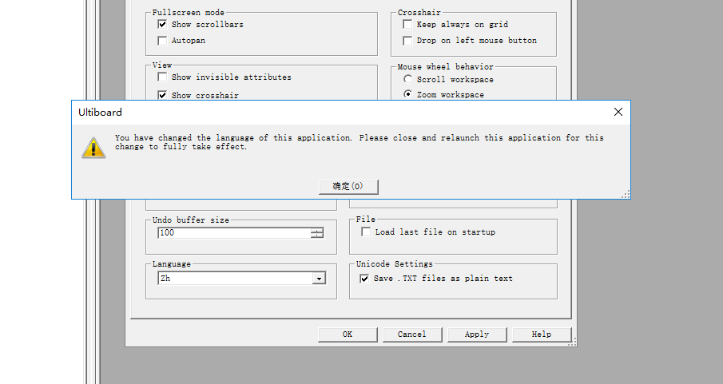Close the Ultiboard message dialog
The height and width of the screenshot is (384, 723).
point(618,112)
